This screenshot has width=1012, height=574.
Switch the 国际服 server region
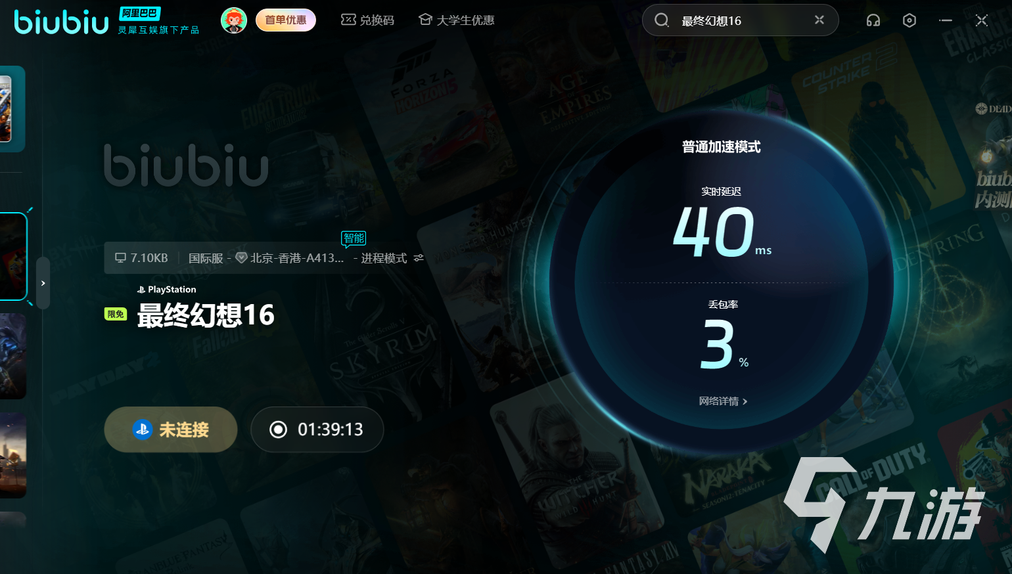[x=206, y=258]
